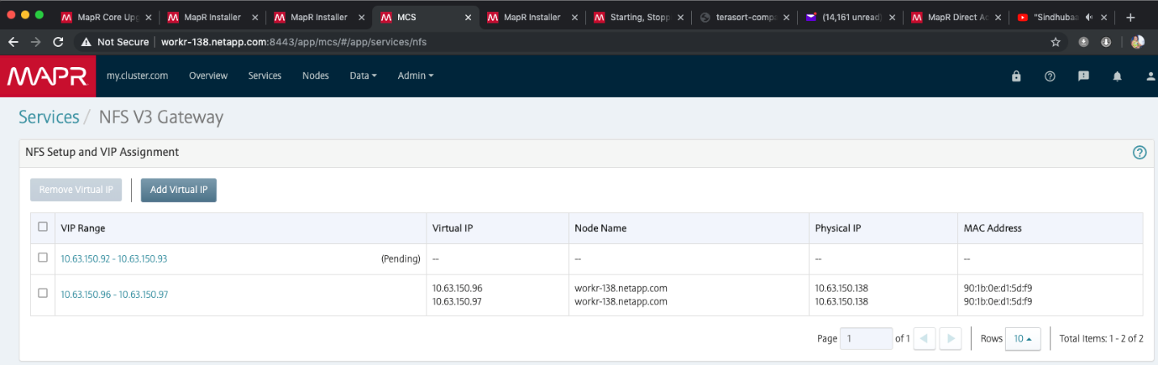Image resolution: width=1158 pixels, height=365 pixels.
Task: Expand the Data dropdown menu
Action: coord(363,76)
